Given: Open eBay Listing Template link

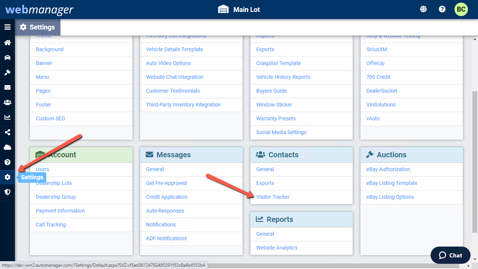Looking at the screenshot, I should tap(392, 183).
